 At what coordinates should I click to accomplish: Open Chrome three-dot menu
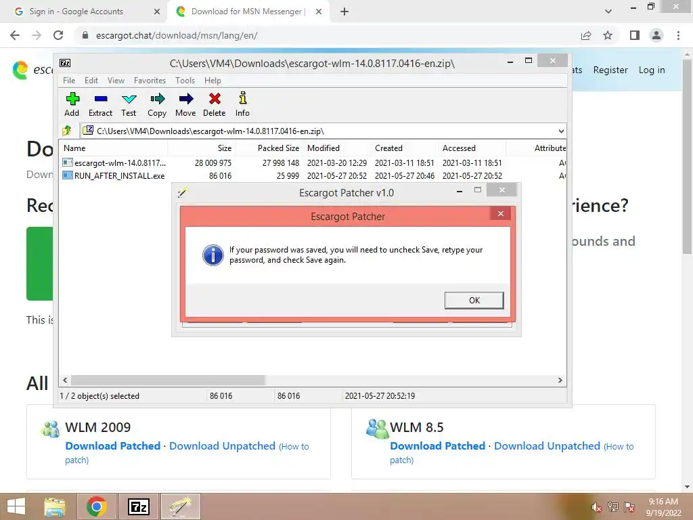(678, 35)
